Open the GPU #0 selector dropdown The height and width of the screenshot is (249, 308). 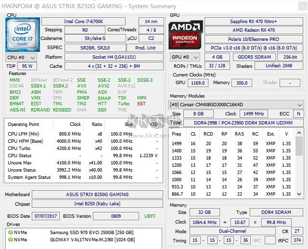185,57
